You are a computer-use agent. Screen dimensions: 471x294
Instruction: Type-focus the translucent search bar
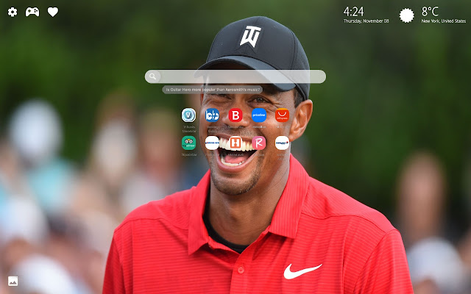point(235,76)
